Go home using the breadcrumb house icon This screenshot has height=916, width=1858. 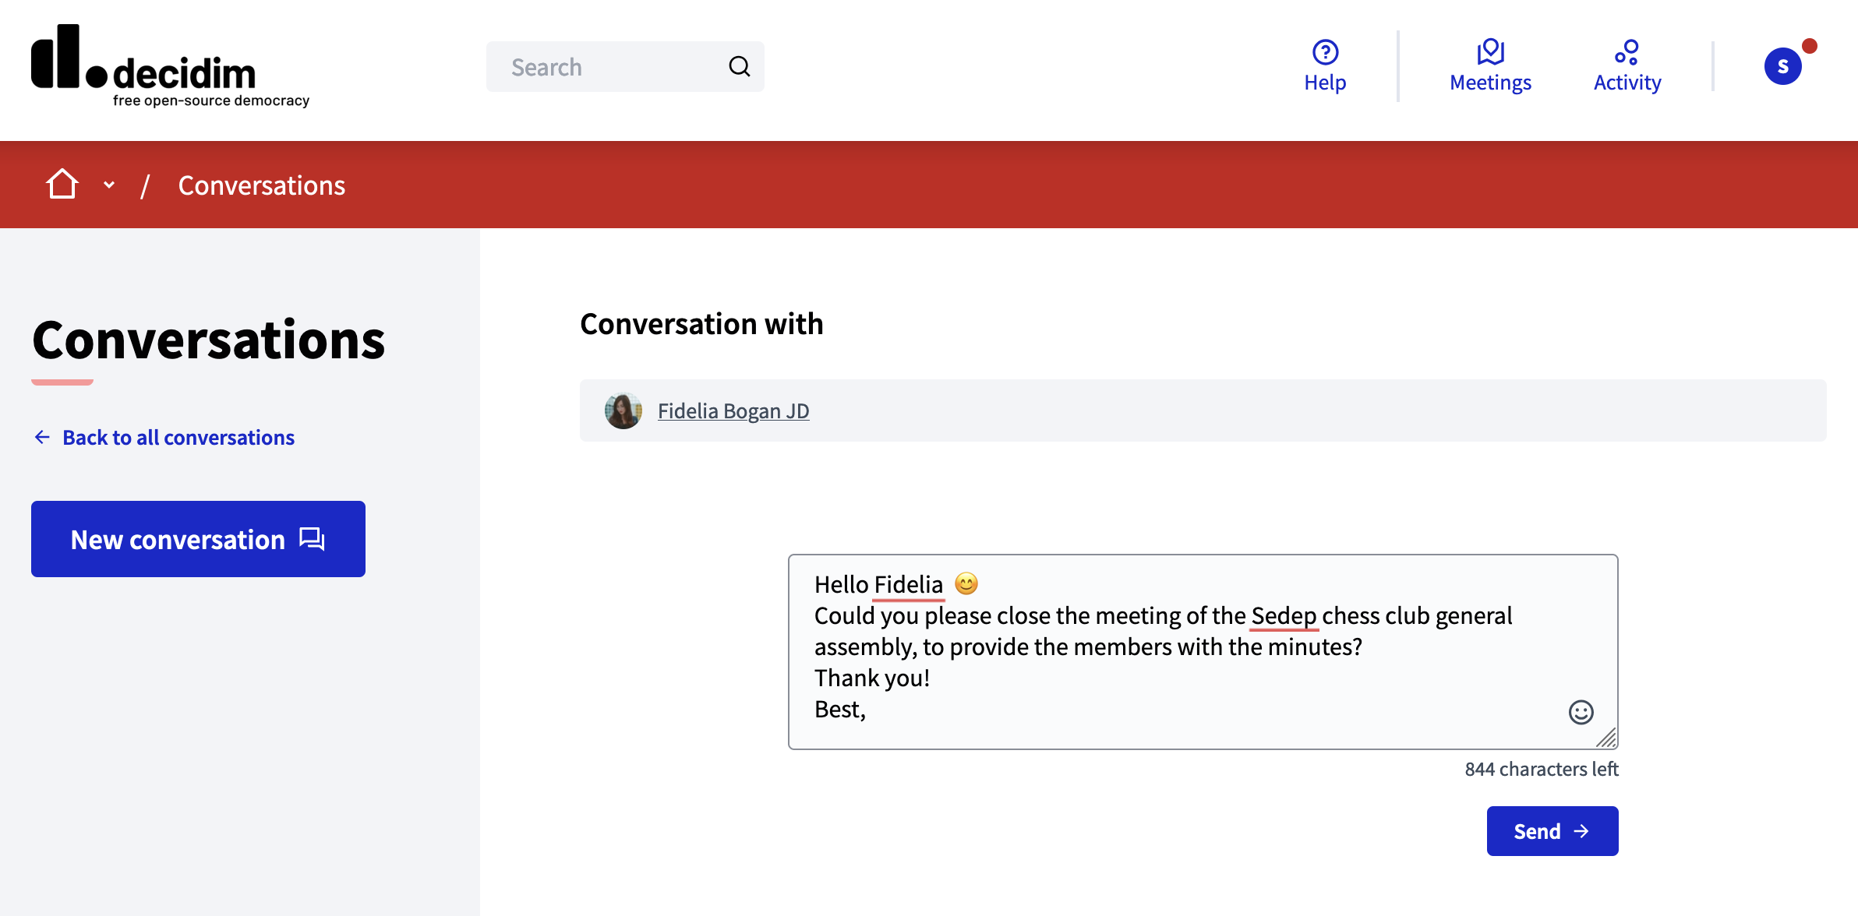pyautogui.click(x=62, y=184)
